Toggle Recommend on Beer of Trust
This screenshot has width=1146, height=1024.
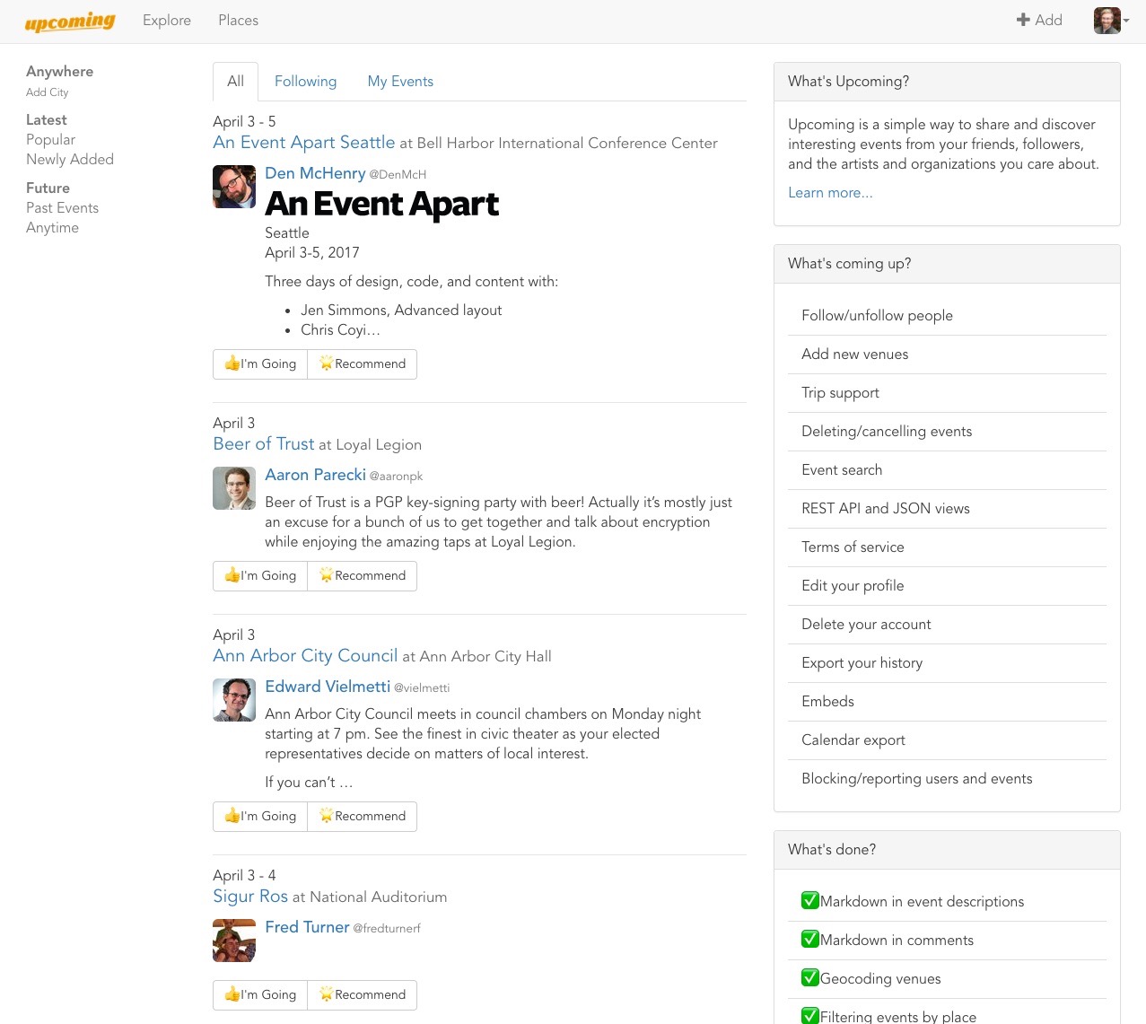[x=363, y=576]
